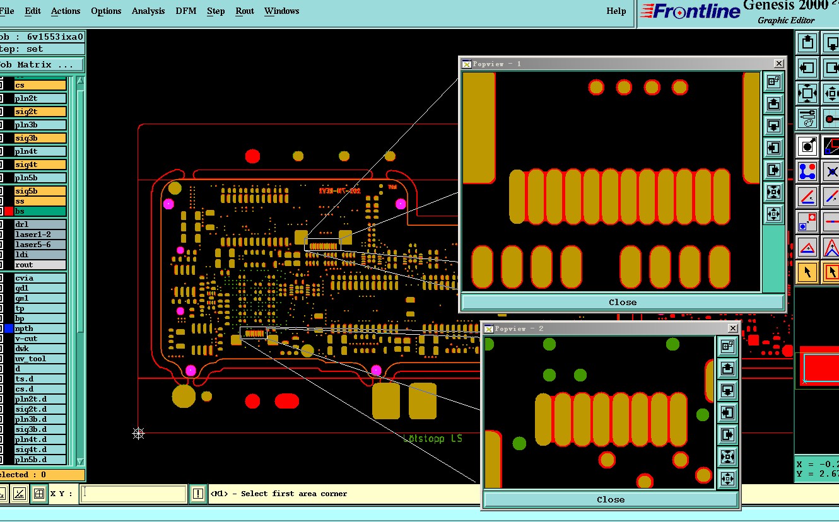
Task: Open the Job Matrix button
Action: point(42,64)
